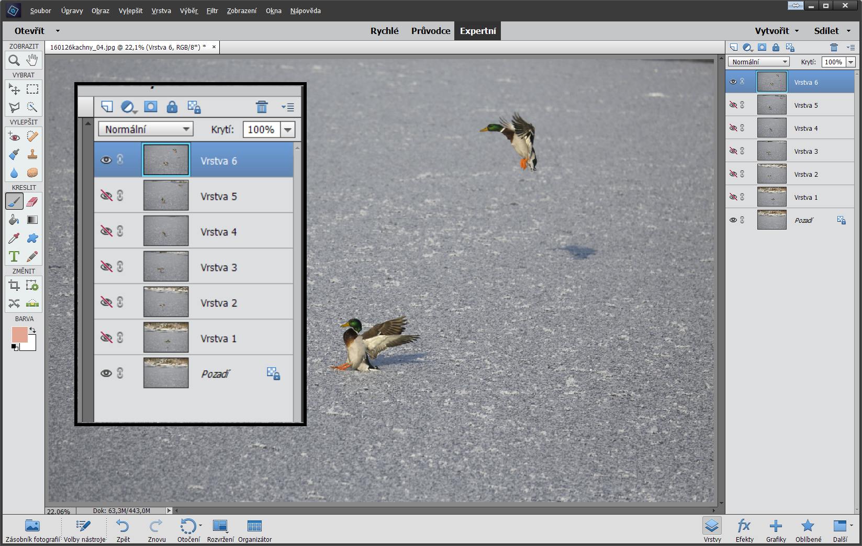Switch to the Rychlé mode tab

[384, 31]
